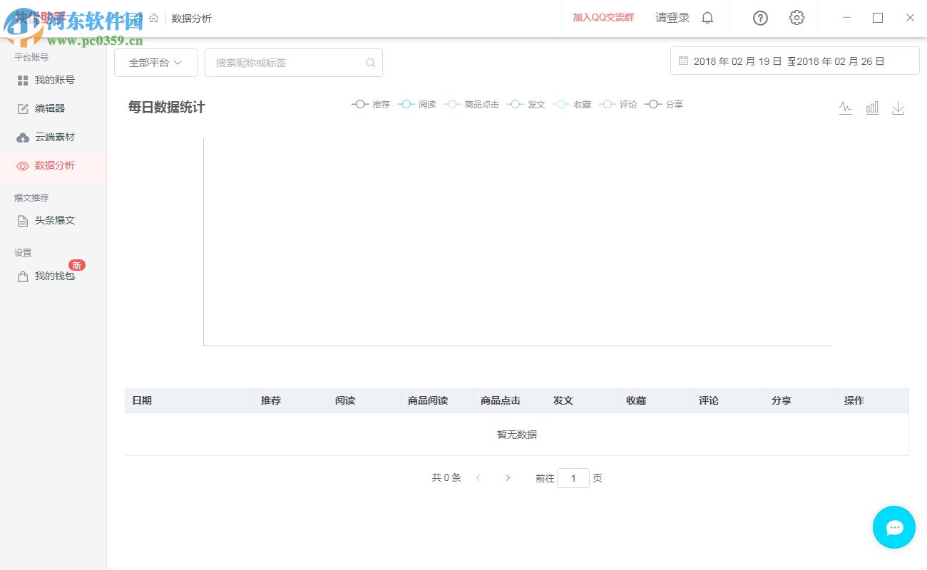The width and height of the screenshot is (927, 570).
Task: Open the date range picker
Action: click(x=794, y=61)
